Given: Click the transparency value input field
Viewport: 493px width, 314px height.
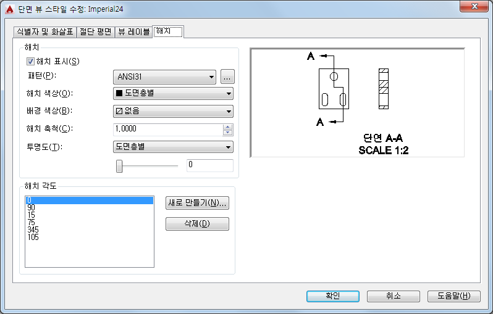Looking at the screenshot, I should point(209,165).
